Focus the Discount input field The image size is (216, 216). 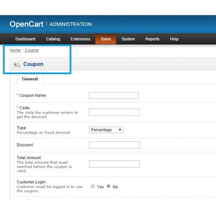point(114,145)
